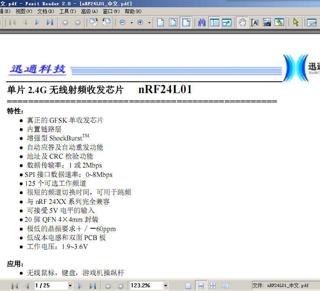The height and width of the screenshot is (291, 320).
Task: Rotate page clockwise
Action: [94, 22]
